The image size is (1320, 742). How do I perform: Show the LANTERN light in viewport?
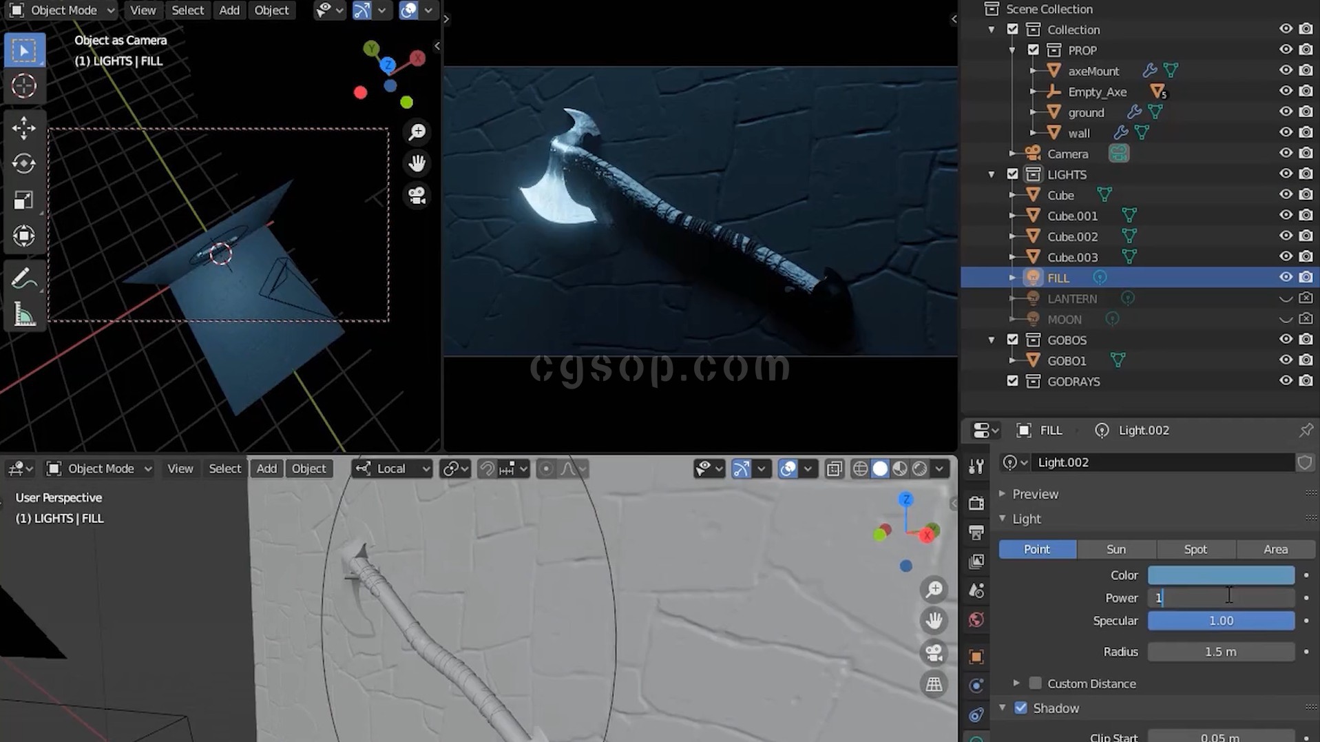1286,298
